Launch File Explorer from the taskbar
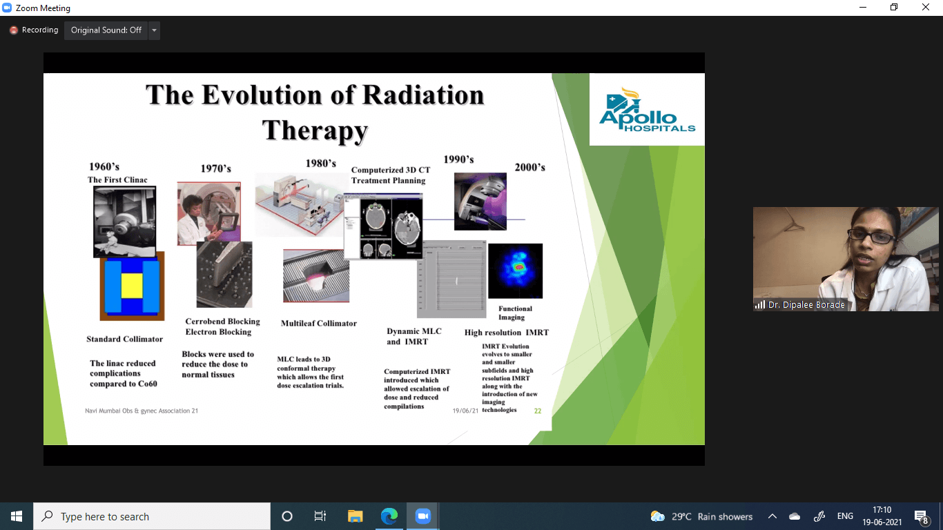This screenshot has width=943, height=530. (355, 516)
